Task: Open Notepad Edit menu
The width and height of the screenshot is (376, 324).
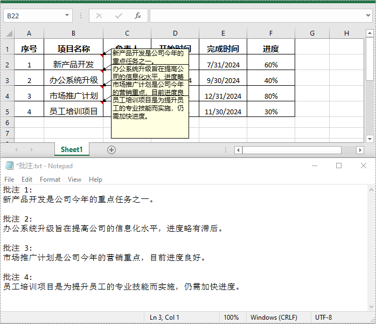Action: (27, 180)
